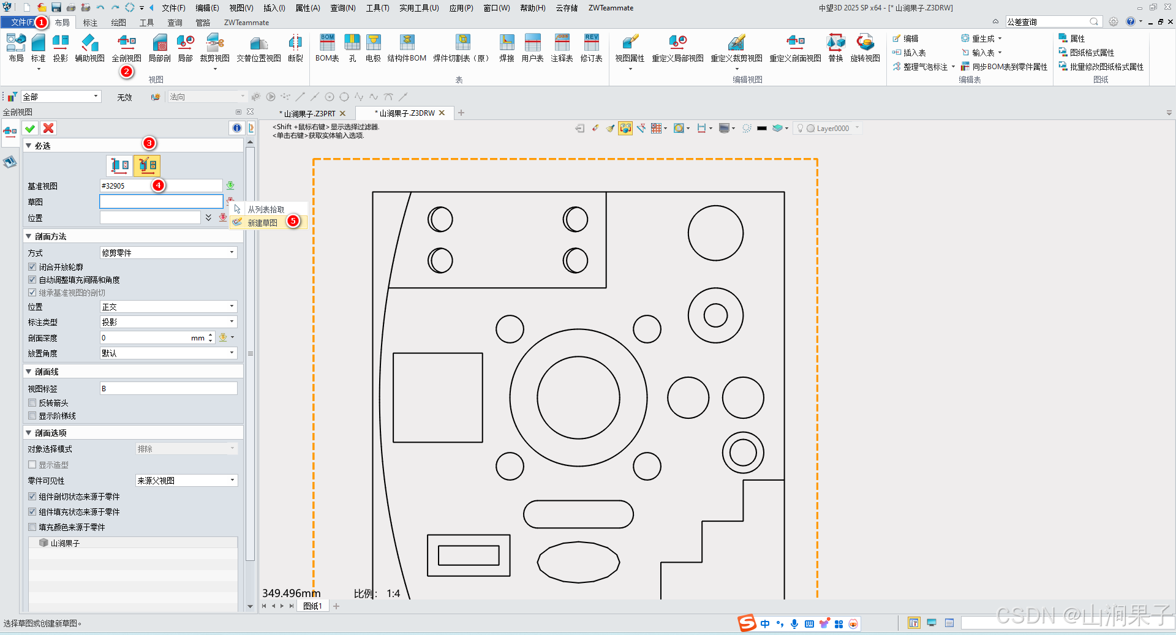Enable 反转箭头 checkbox
Screen dimensions: 1176x635
[32, 403]
